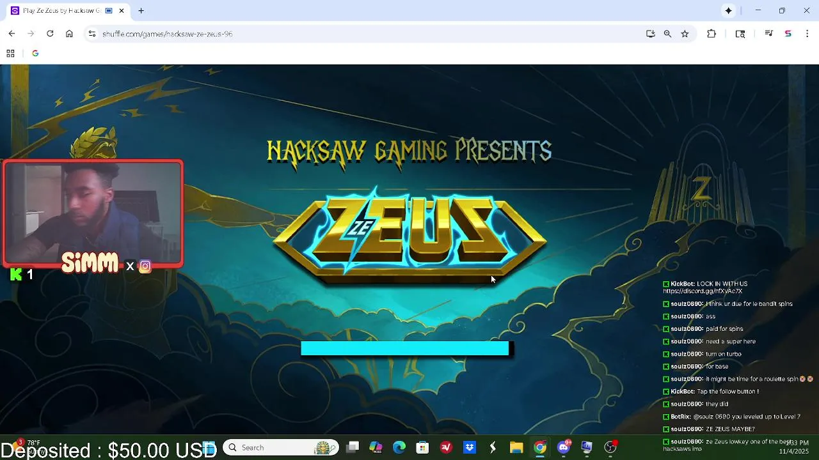Viewport: 819px width, 460px height.
Task: Open OBS Studio from taskbar
Action: point(610,448)
